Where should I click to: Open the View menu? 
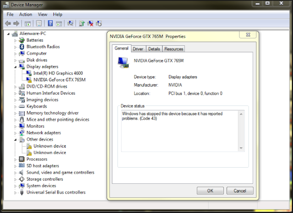43,14
